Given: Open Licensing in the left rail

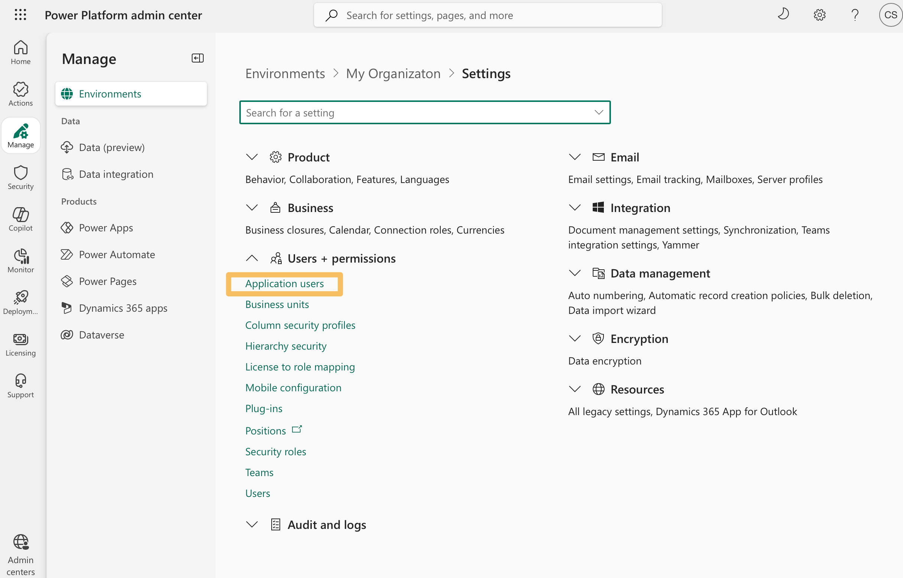Looking at the screenshot, I should (21, 344).
